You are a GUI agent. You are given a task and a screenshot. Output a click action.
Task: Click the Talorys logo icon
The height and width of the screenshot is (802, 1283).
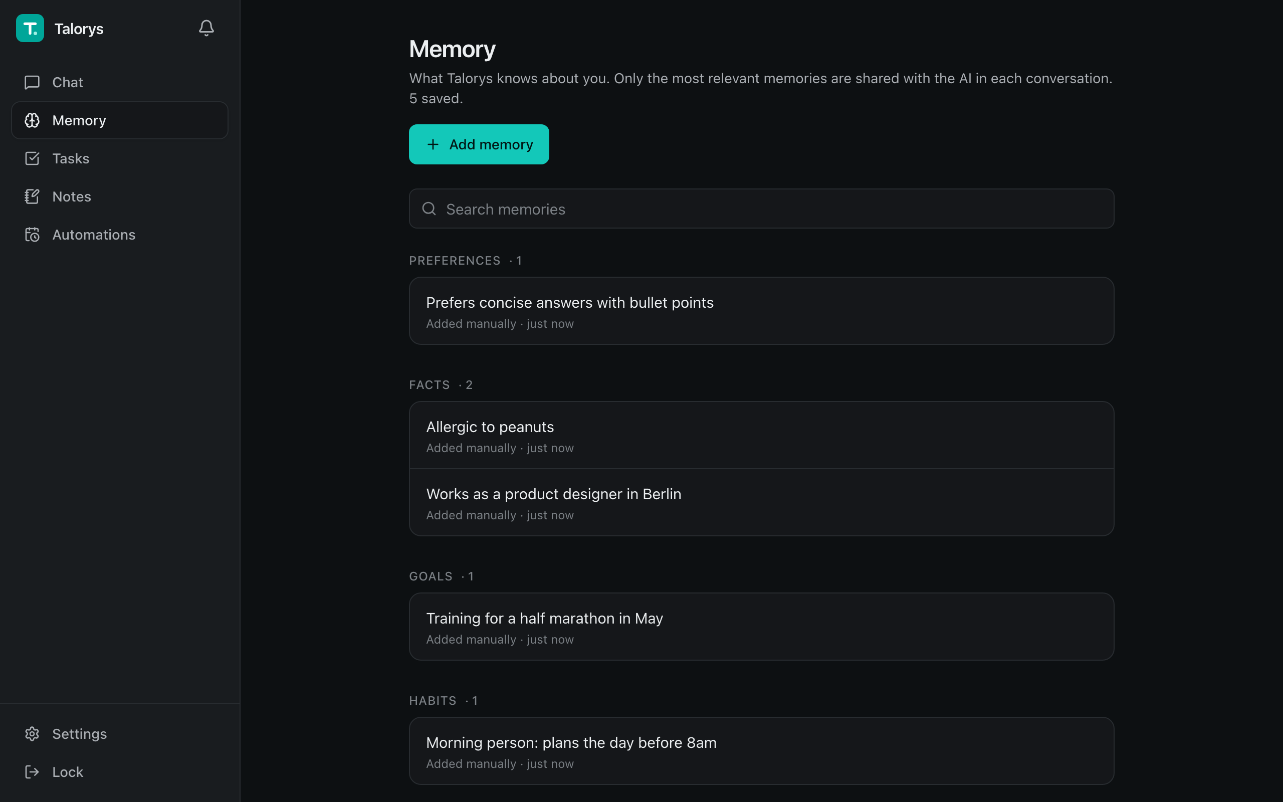(x=30, y=28)
